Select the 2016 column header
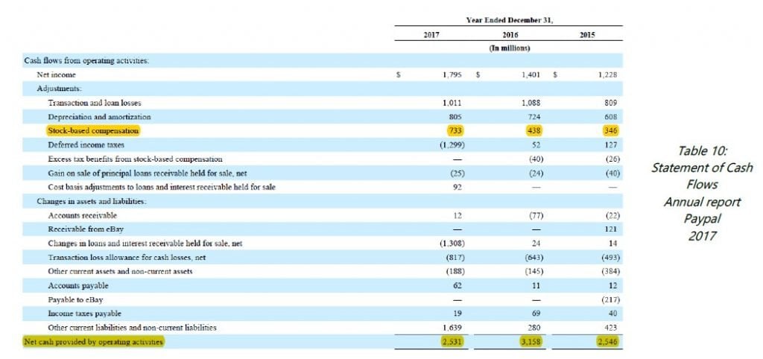763x359 pixels. [509, 35]
